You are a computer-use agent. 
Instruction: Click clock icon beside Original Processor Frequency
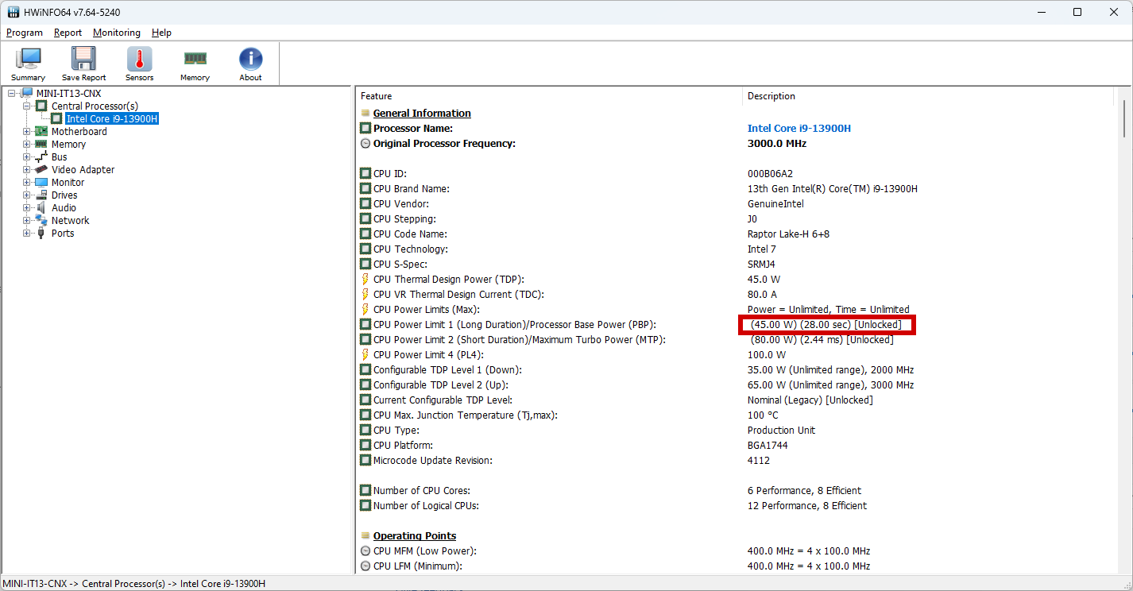[x=365, y=144]
